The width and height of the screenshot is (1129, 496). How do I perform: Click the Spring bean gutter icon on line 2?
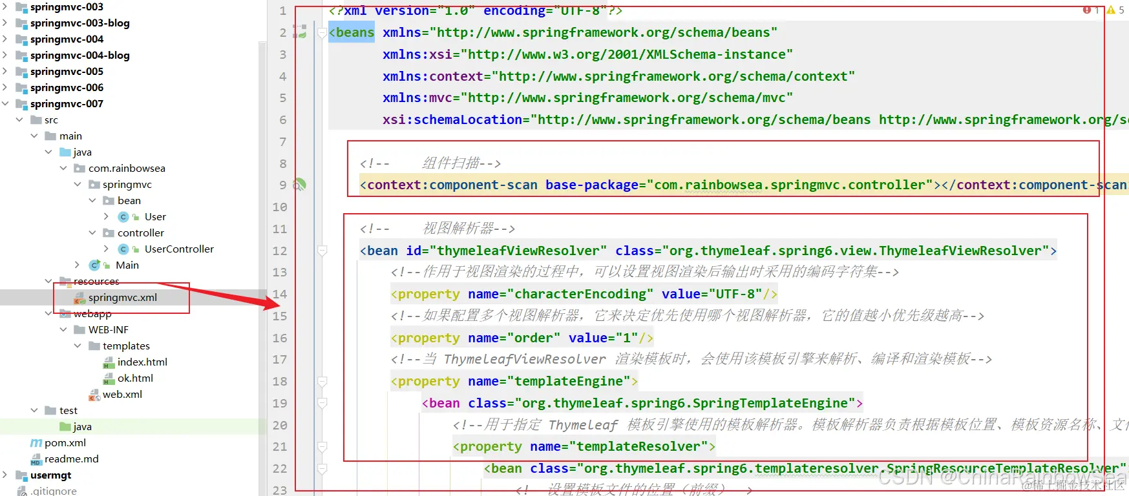coord(300,32)
